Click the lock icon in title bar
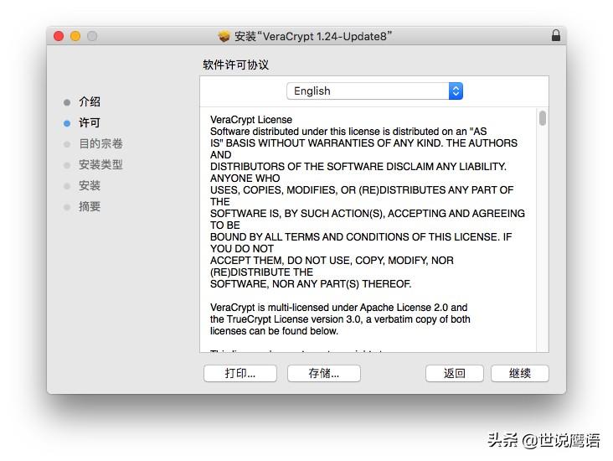This screenshot has height=461, width=613. point(556,36)
